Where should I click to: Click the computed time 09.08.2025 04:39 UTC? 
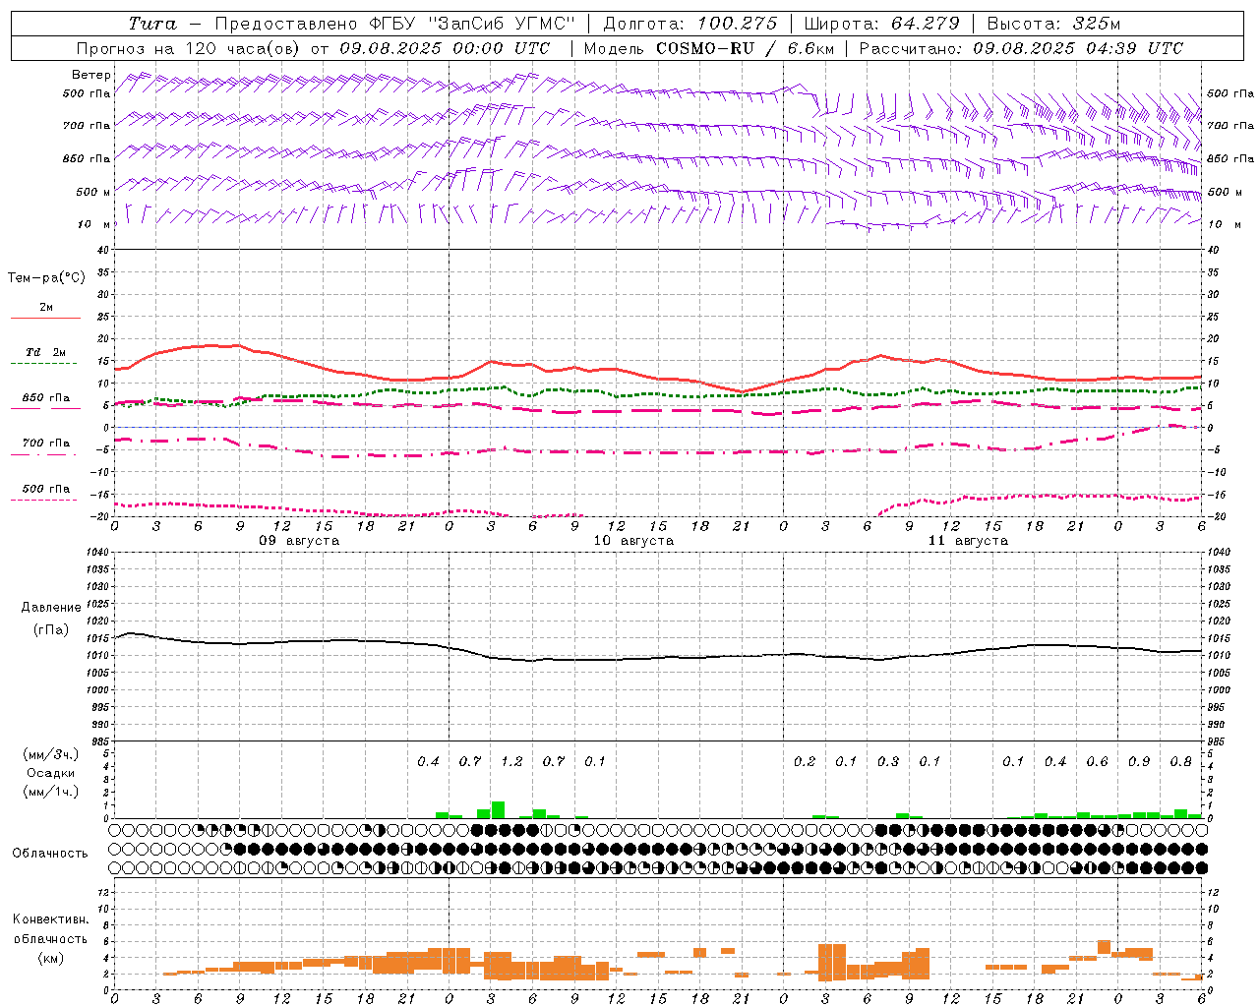pyautogui.click(x=1078, y=48)
